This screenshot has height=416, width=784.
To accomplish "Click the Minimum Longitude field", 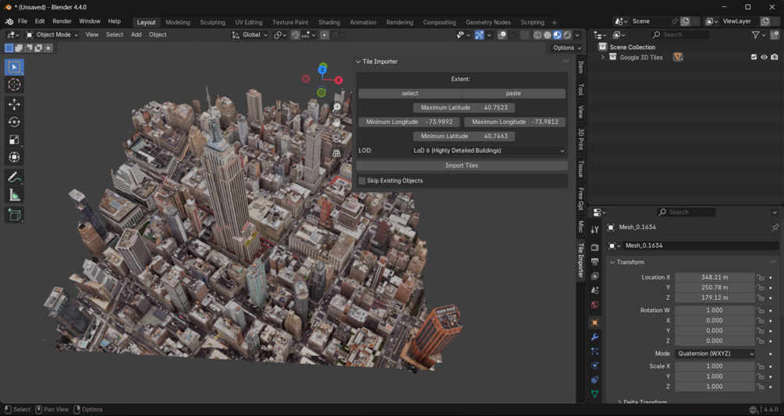I will (x=409, y=122).
